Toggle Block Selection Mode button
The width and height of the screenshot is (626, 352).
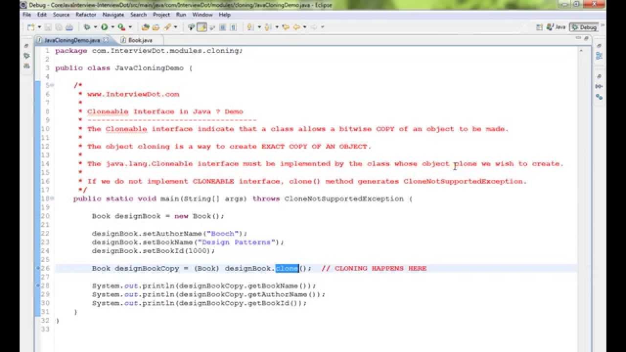coord(223,27)
